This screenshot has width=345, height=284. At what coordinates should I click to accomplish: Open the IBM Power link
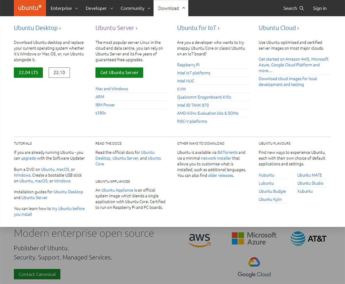coord(105,105)
